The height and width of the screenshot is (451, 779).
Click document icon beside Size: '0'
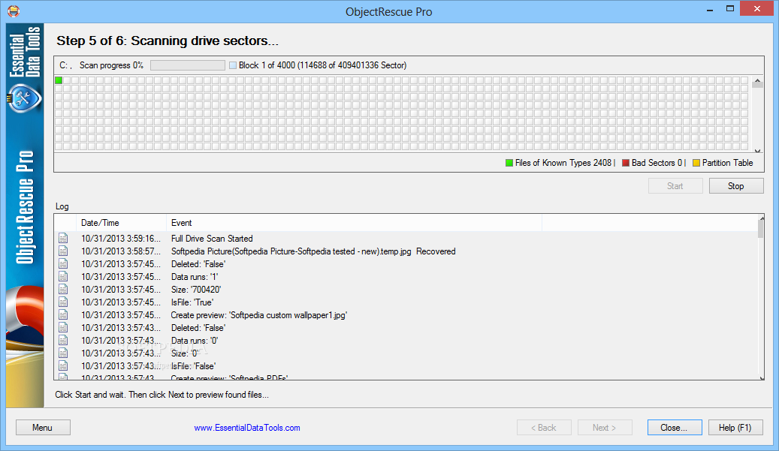point(63,353)
